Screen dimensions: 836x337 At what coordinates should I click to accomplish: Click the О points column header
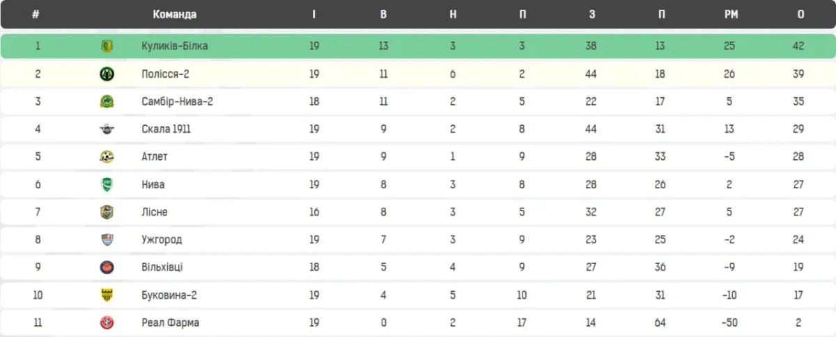(x=800, y=15)
